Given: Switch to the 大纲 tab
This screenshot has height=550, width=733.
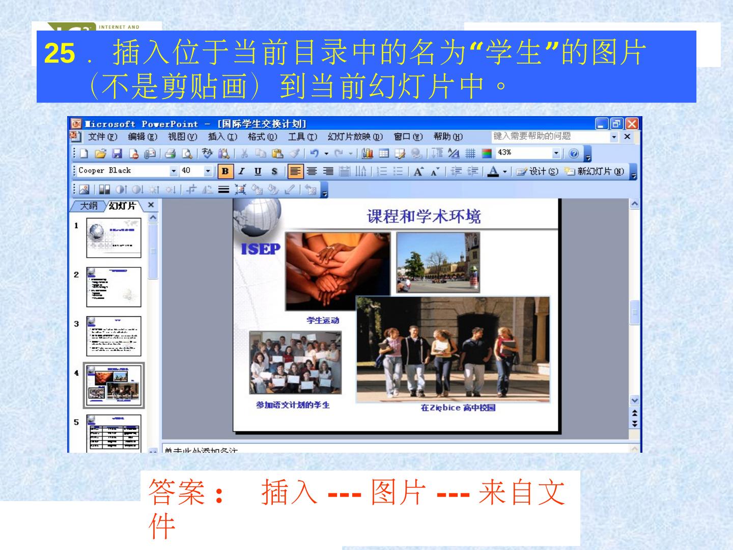Looking at the screenshot, I should 88,206.
